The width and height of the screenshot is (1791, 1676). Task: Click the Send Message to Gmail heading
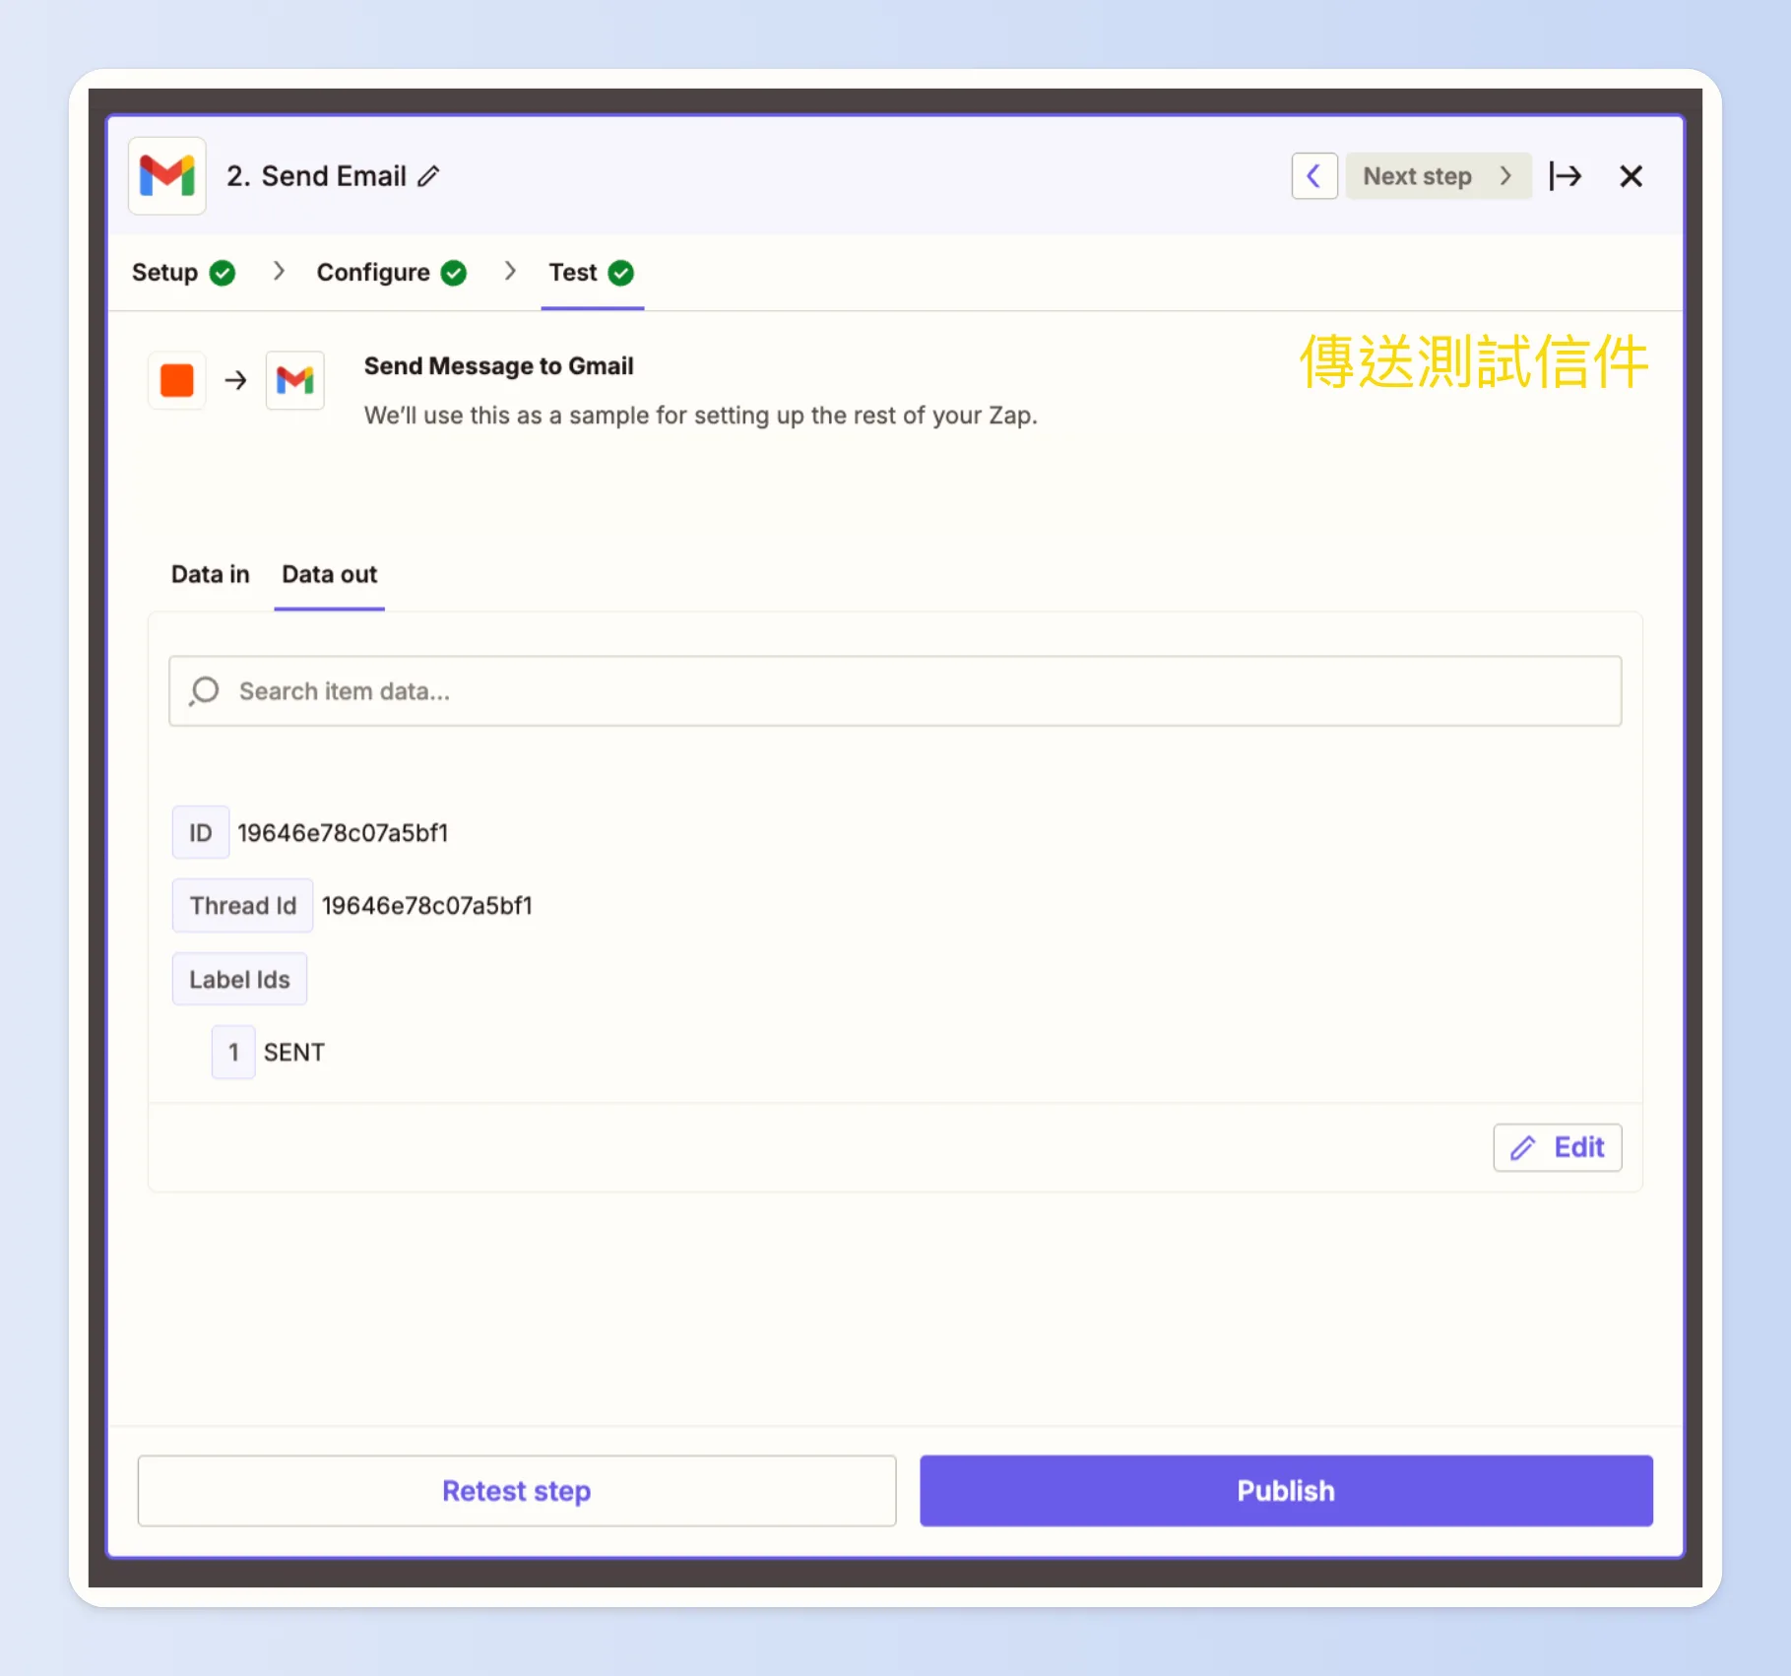(x=499, y=366)
